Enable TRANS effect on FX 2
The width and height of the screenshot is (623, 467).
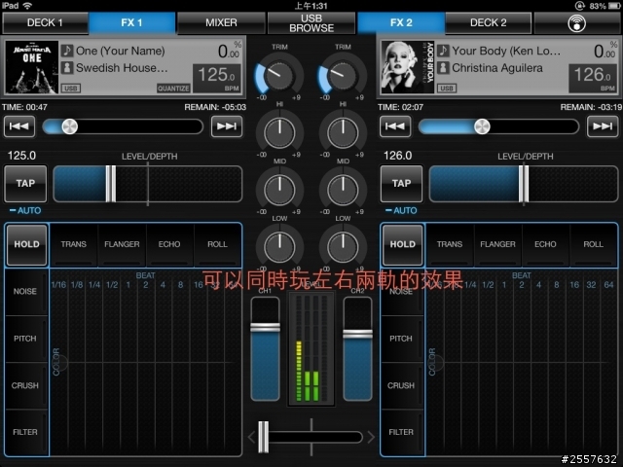point(450,244)
